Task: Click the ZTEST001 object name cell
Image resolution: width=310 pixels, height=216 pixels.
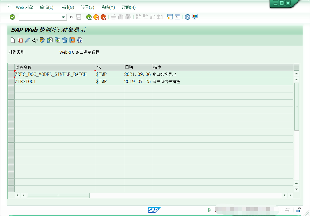Action: click(55, 82)
